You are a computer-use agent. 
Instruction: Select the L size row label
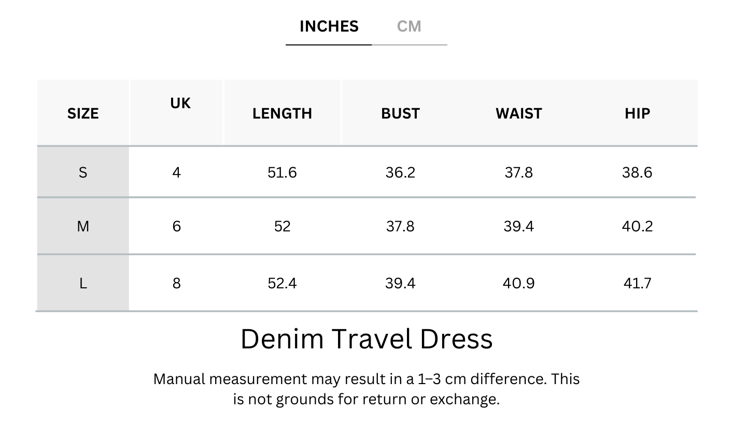pos(83,283)
